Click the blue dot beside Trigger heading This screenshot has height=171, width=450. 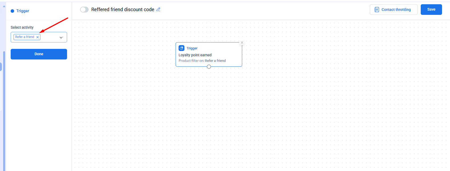coord(12,11)
